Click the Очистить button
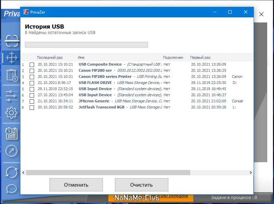Screen dimensions: 274x204 [x=141, y=185]
